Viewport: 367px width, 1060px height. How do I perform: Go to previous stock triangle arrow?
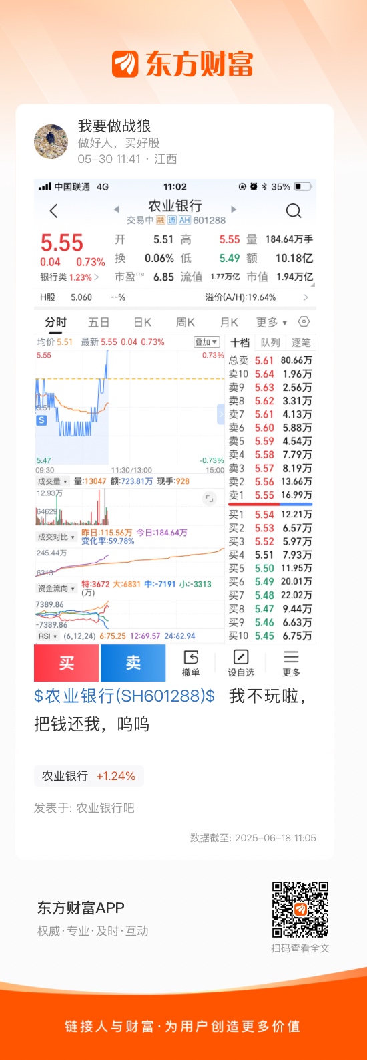tap(117, 209)
